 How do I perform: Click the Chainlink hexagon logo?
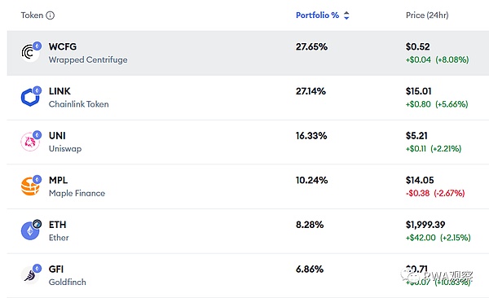[x=30, y=97]
